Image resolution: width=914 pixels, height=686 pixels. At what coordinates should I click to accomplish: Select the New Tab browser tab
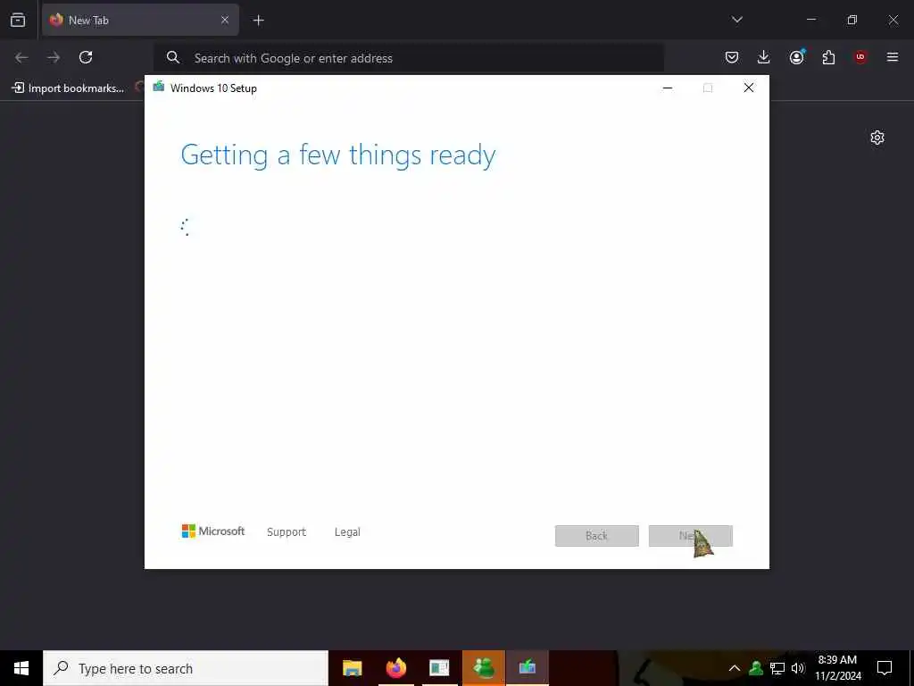pyautogui.click(x=140, y=20)
